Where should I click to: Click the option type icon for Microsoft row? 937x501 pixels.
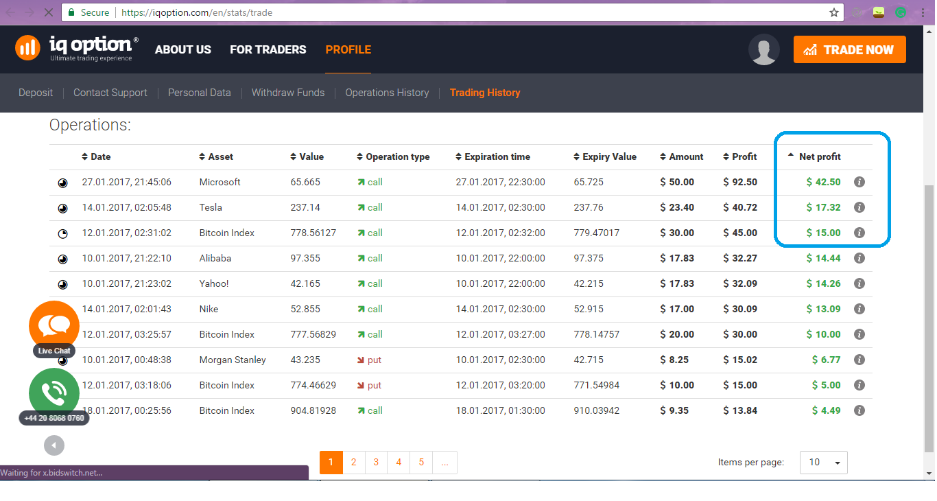62,183
